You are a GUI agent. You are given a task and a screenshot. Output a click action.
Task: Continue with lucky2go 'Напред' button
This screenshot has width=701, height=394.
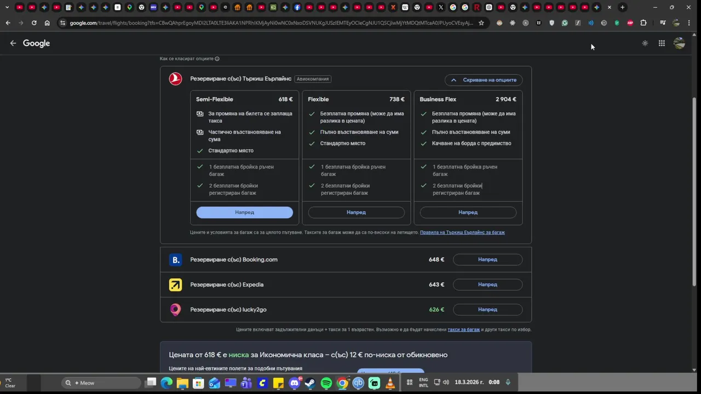pos(487,310)
